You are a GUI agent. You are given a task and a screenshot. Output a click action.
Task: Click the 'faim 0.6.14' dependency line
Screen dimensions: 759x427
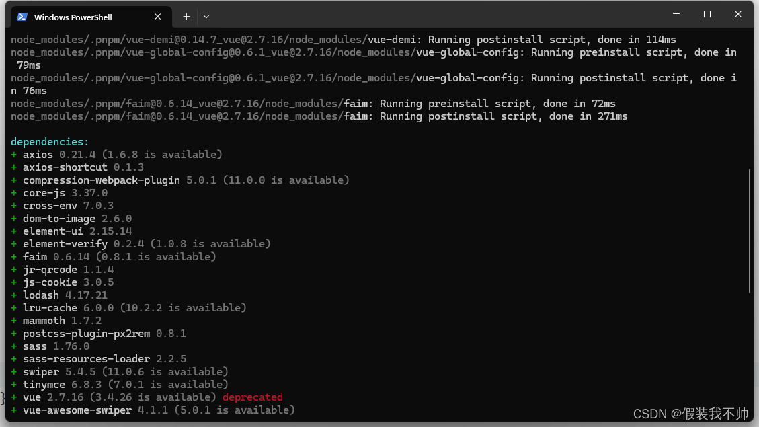pyautogui.click(x=113, y=257)
